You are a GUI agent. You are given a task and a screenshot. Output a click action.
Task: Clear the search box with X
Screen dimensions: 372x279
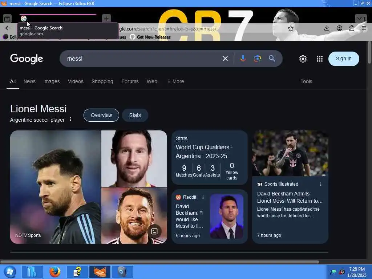225,58
